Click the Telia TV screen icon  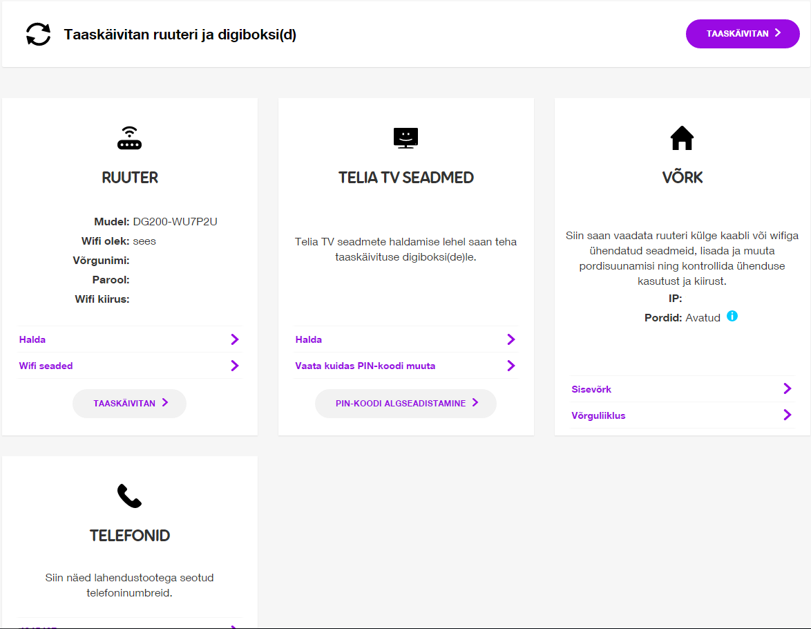pyautogui.click(x=405, y=138)
